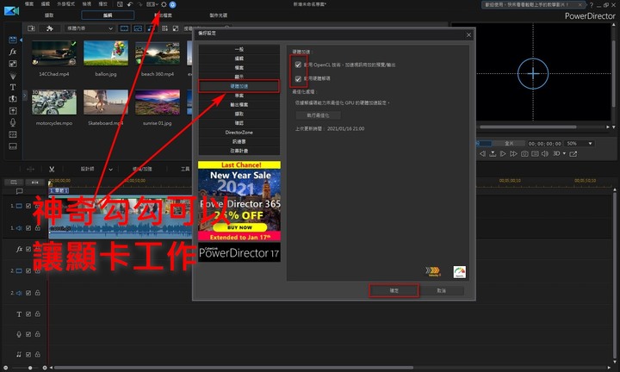Click the previous frame button in the preview
The height and width of the screenshot is (372, 620).
point(482,154)
